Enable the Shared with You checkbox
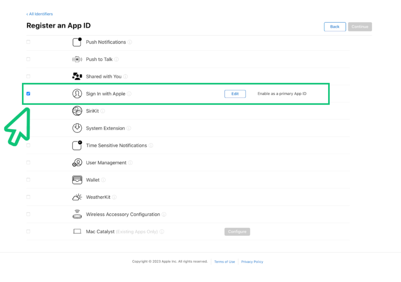This screenshot has height=282, width=401. [28, 76]
